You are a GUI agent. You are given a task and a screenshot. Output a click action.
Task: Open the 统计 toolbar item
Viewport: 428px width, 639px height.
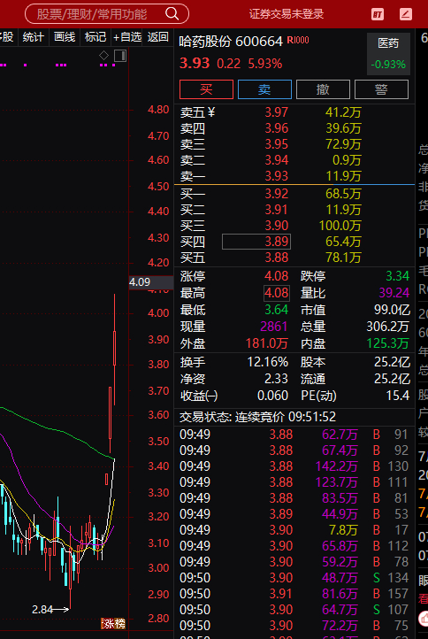(33, 37)
